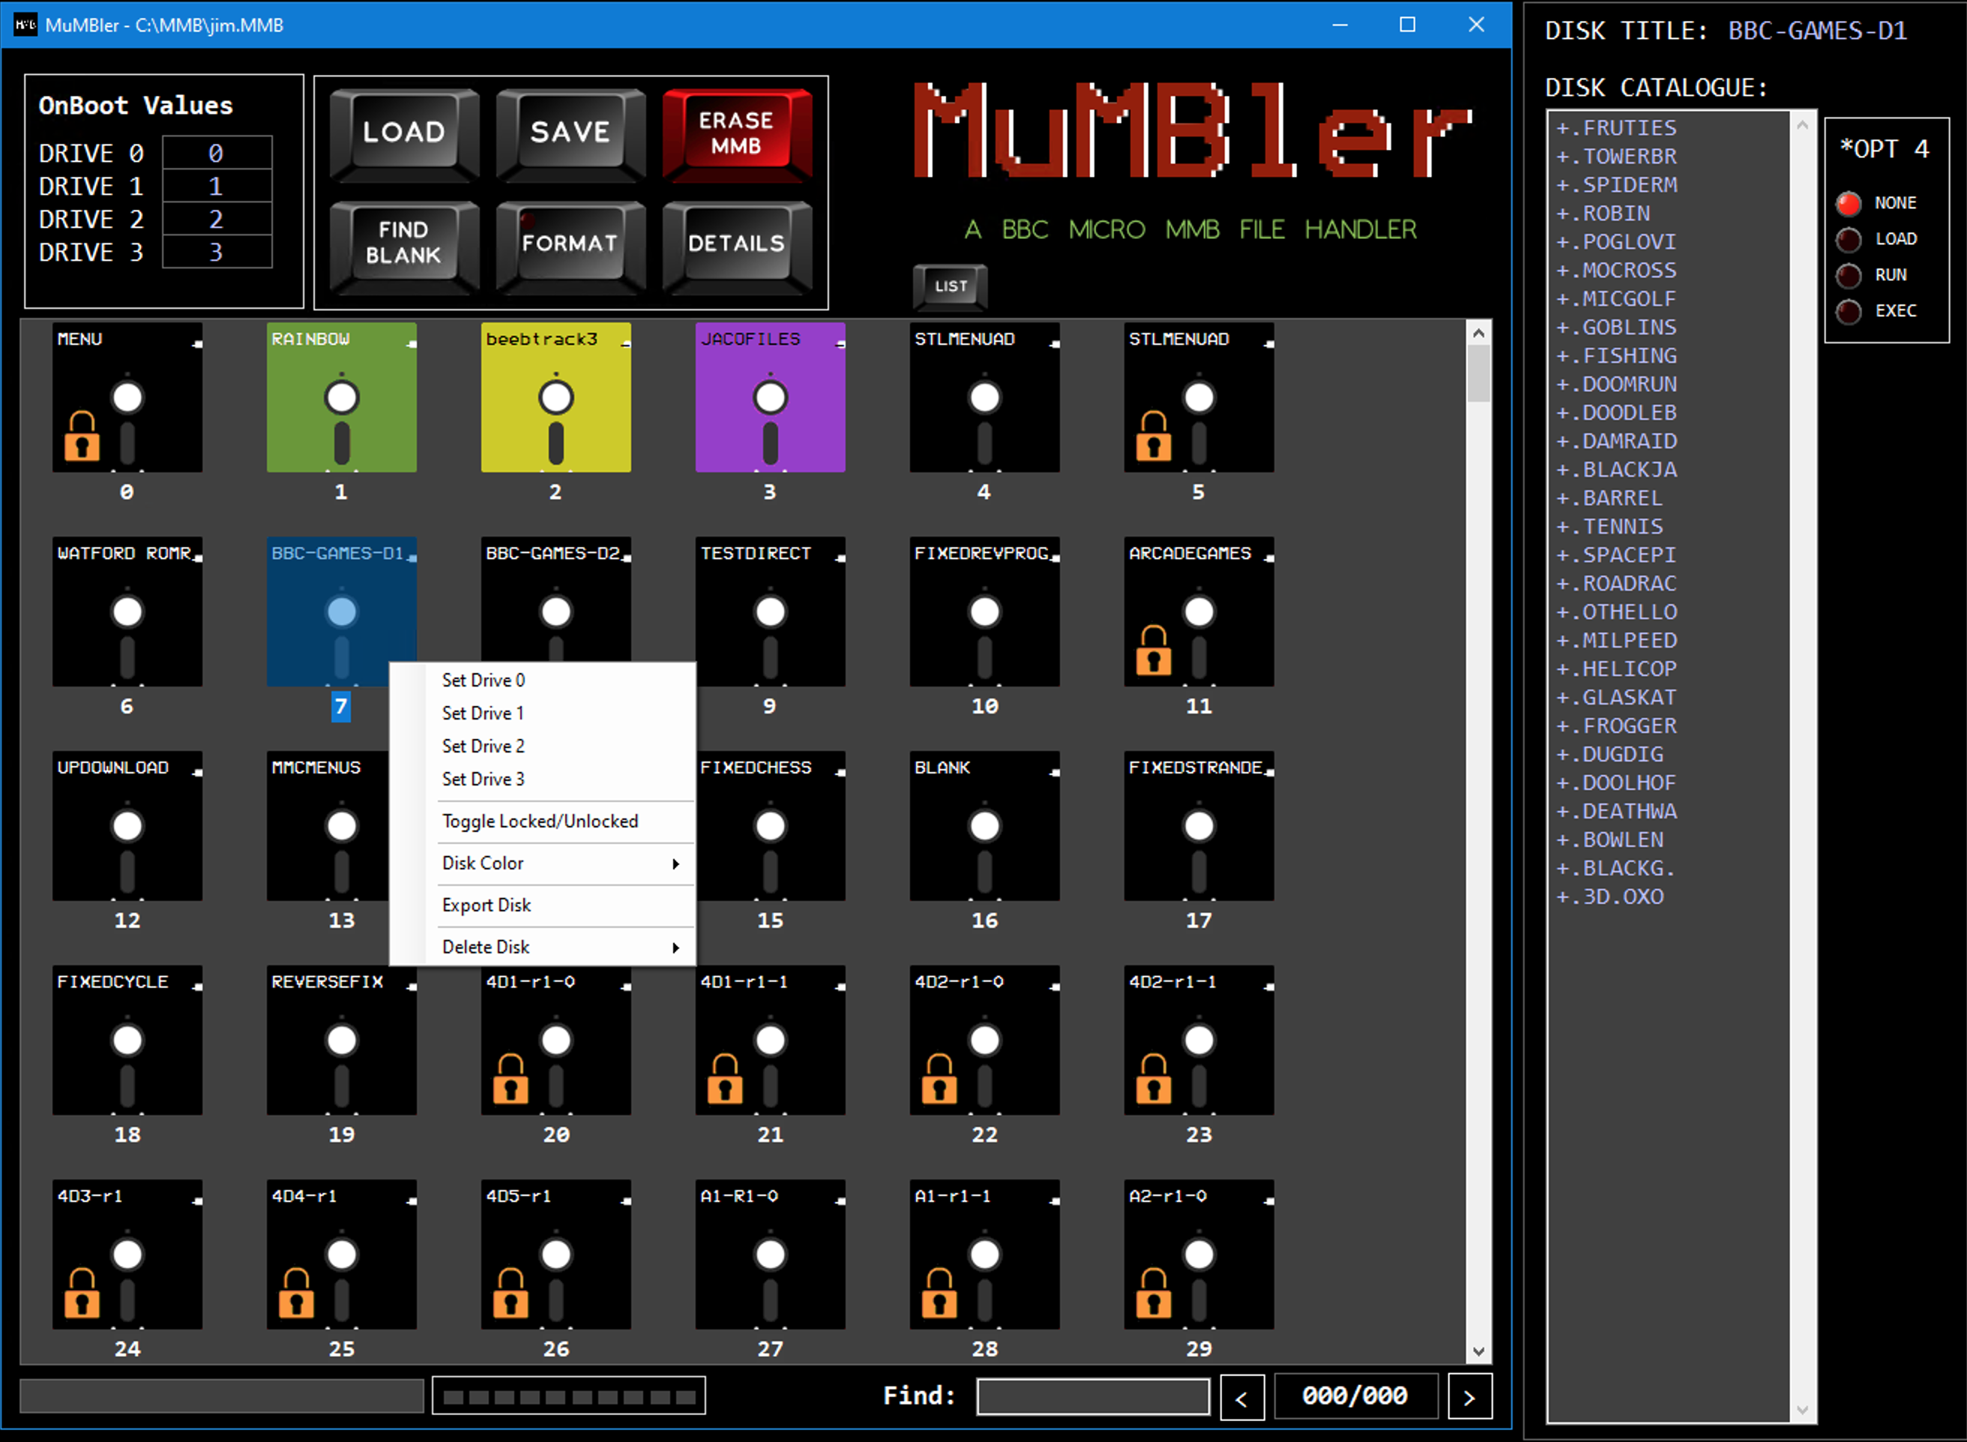Select the ARCADEGAMES disk
Viewport: 1967px width, 1442px height.
pyautogui.click(x=1199, y=611)
